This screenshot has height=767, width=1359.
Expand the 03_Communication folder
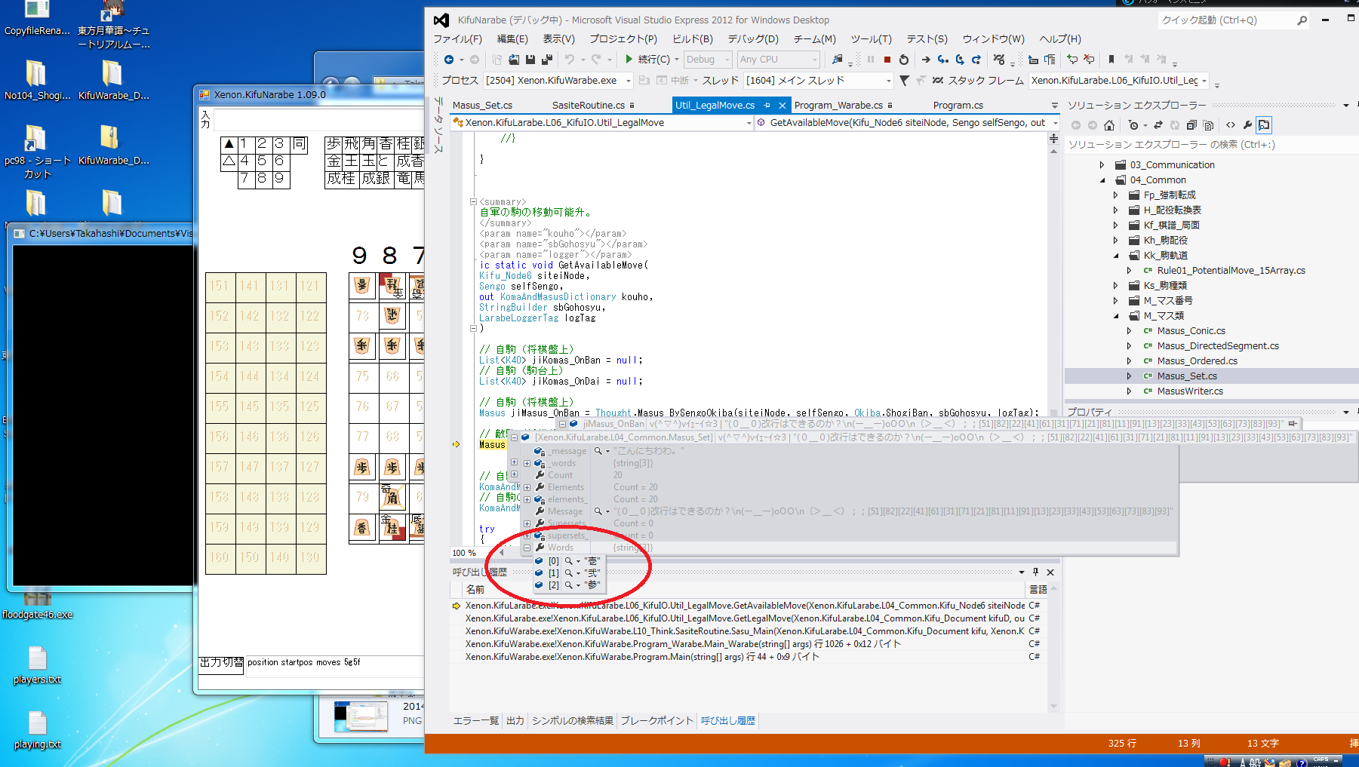1102,165
